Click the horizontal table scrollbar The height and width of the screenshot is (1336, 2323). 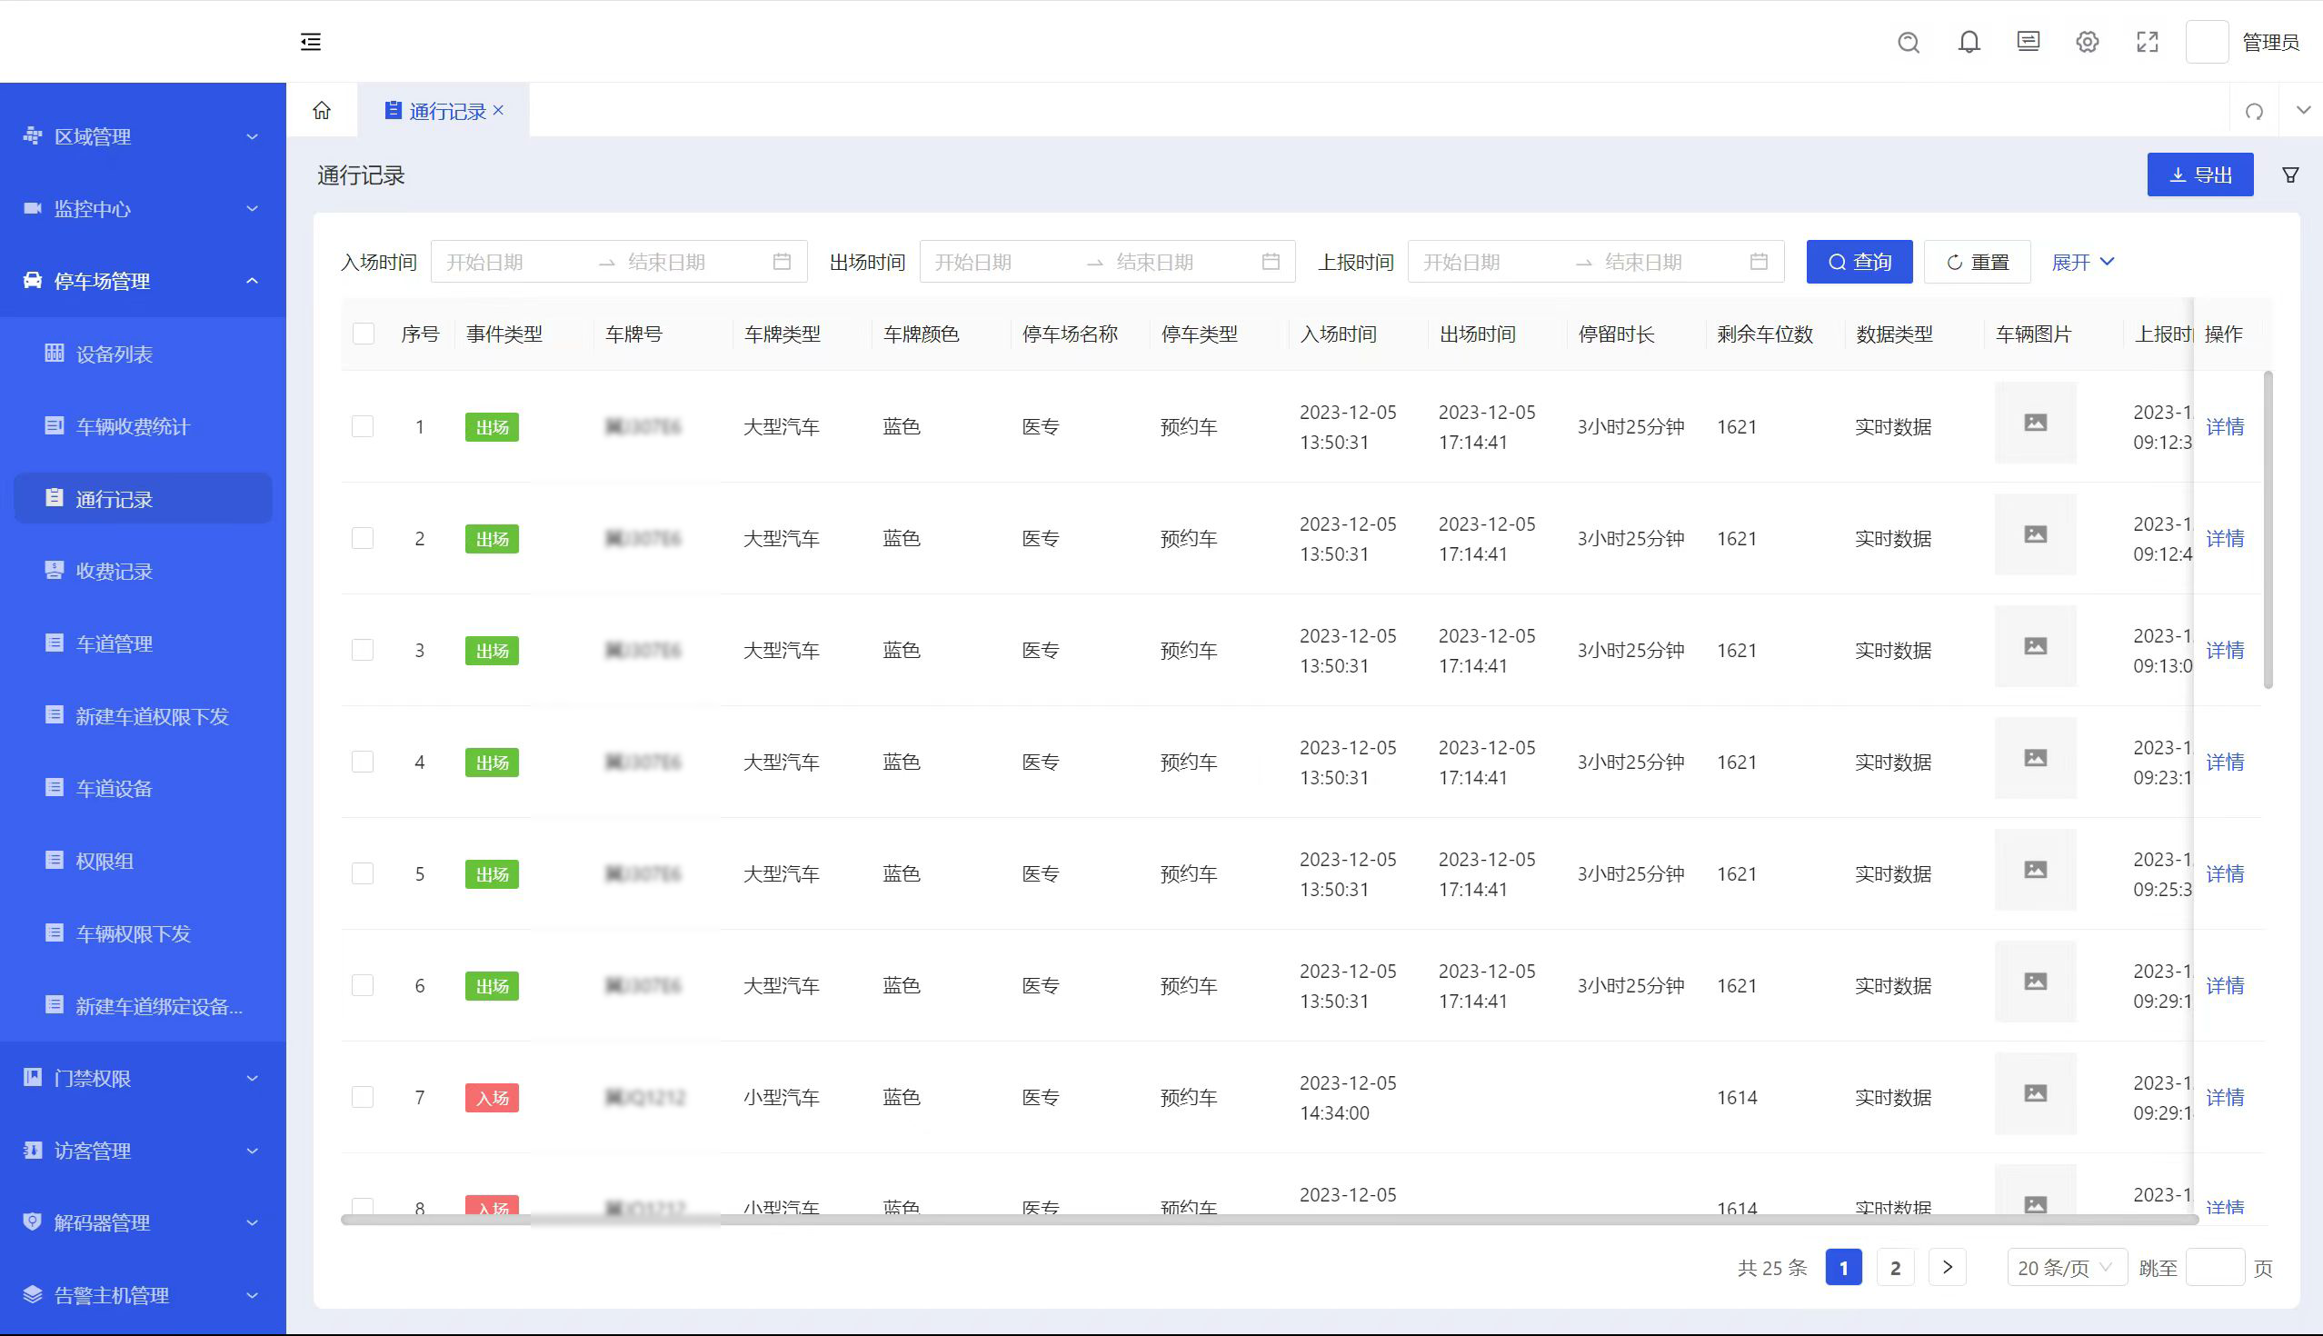click(x=1270, y=1220)
